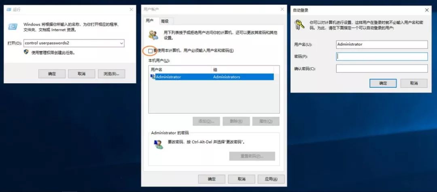
Task: Close the Run dialog
Action: point(131,9)
